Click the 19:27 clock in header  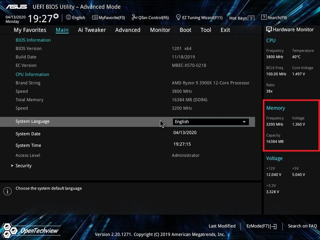click(x=40, y=18)
